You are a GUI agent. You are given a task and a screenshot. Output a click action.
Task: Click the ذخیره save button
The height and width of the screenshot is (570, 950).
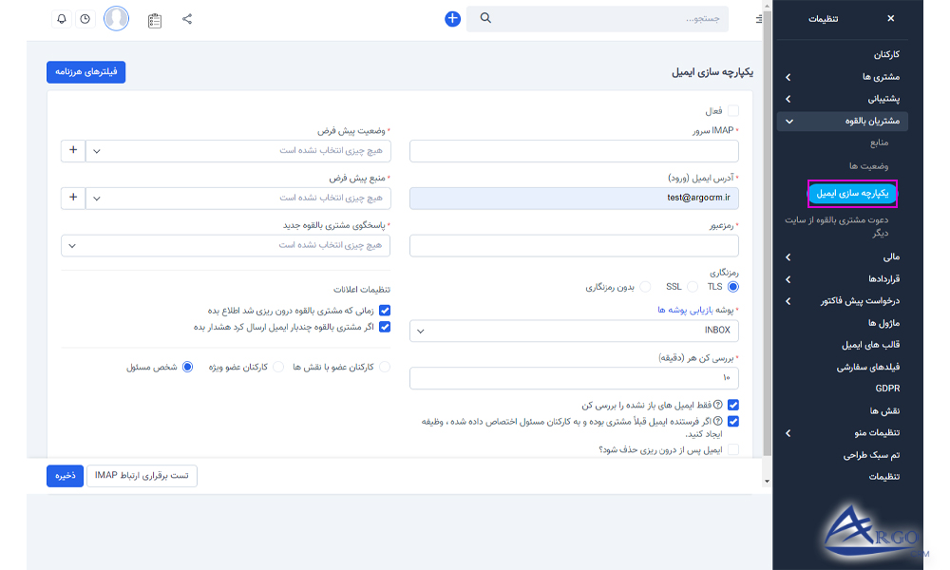pos(65,476)
